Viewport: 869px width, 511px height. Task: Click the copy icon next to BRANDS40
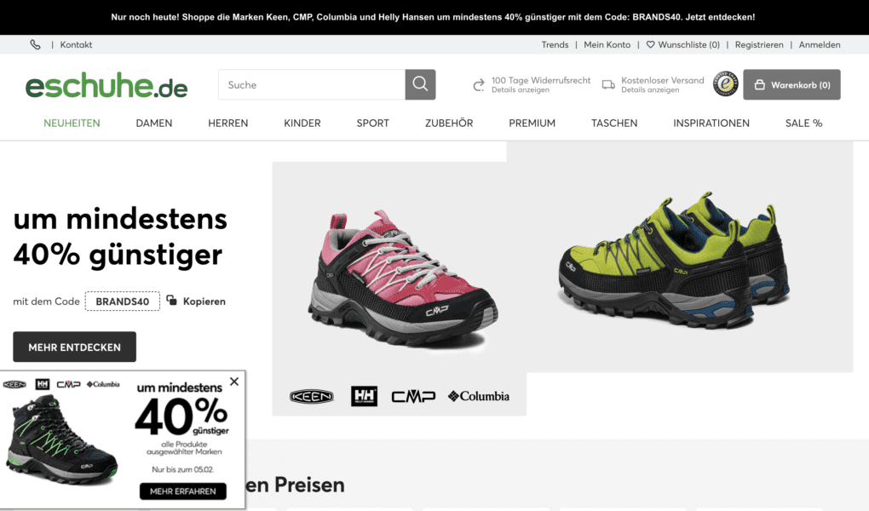(172, 301)
